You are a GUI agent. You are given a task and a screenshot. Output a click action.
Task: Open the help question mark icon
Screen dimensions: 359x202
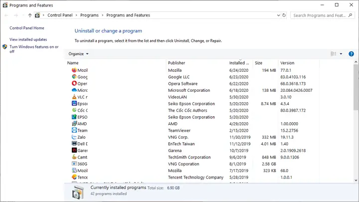[x=351, y=54]
